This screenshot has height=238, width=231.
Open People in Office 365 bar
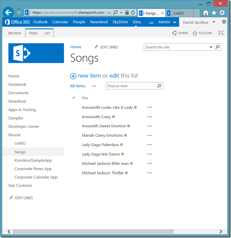[79, 22]
